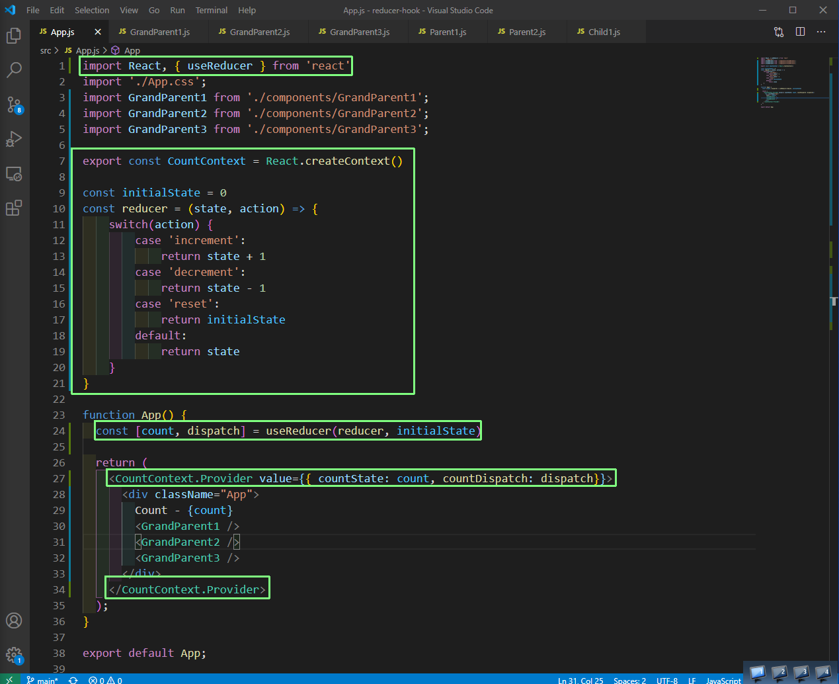The image size is (839, 684).
Task: Click the main* git branch indicator
Action: (x=42, y=680)
